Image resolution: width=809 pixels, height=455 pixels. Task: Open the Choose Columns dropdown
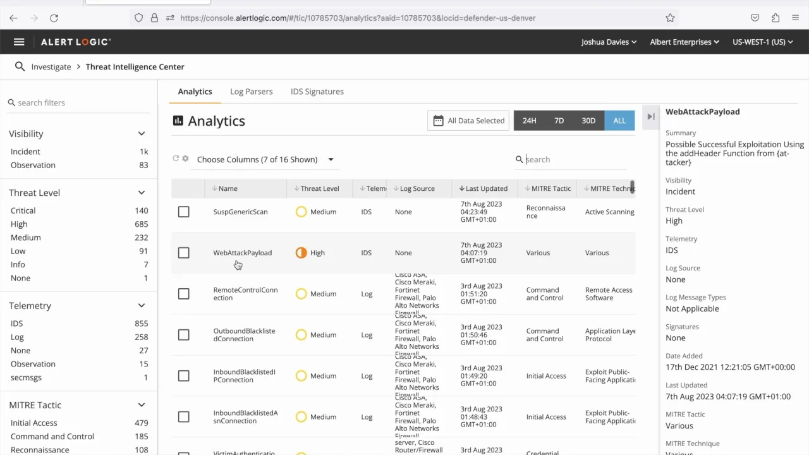click(x=265, y=159)
